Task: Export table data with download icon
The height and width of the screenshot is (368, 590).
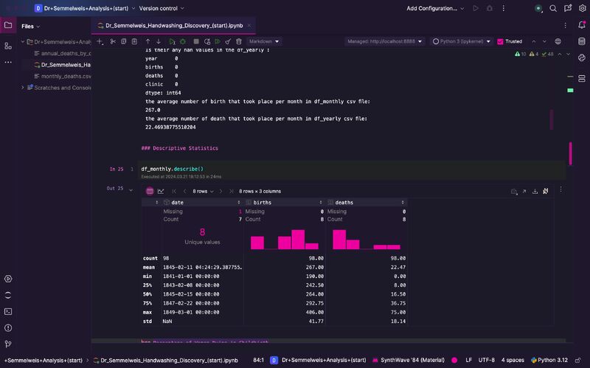Action: click(535, 192)
